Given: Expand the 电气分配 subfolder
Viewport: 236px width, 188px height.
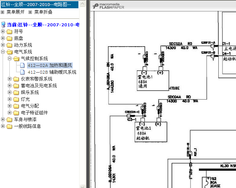Looking at the screenshot, I should [9, 106].
